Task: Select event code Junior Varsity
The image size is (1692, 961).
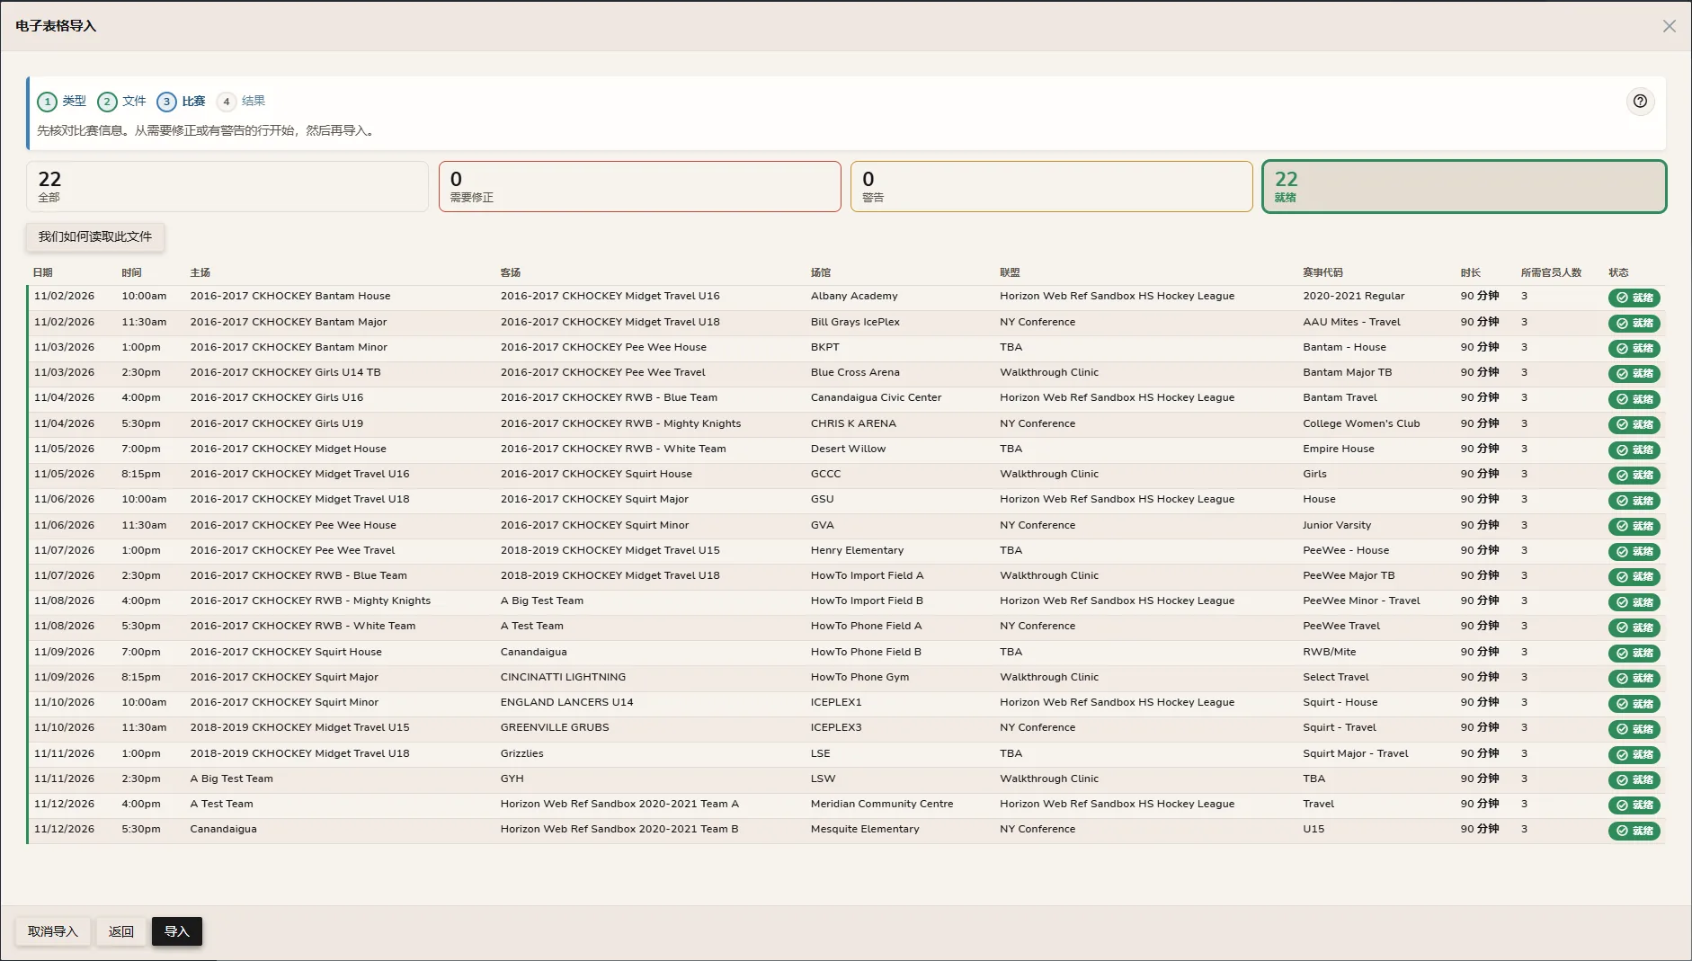Action: (x=1336, y=525)
